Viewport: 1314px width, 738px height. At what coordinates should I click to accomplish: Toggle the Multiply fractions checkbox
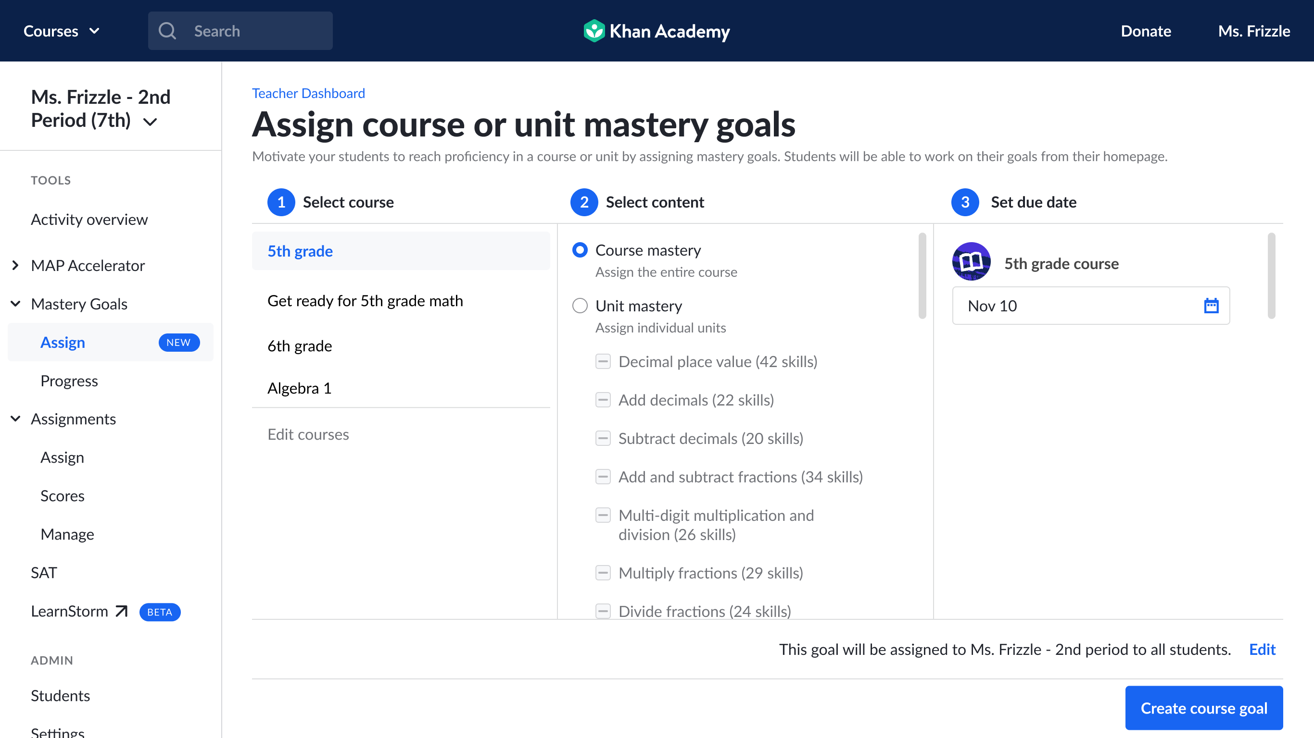point(603,573)
